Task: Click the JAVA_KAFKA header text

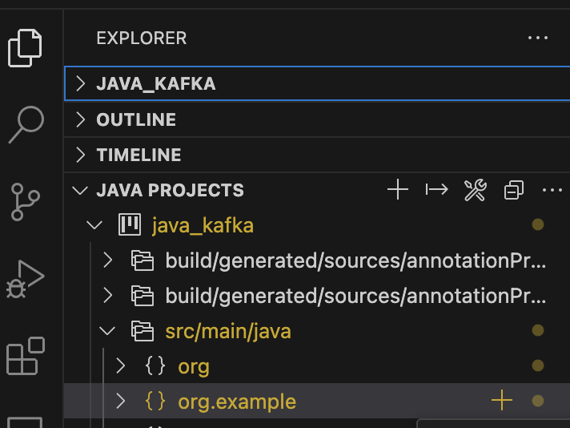Action: click(156, 84)
